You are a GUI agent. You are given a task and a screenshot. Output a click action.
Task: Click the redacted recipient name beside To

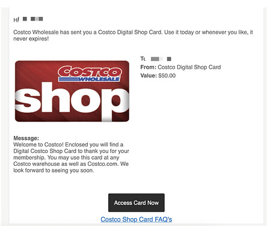[x=161, y=59]
